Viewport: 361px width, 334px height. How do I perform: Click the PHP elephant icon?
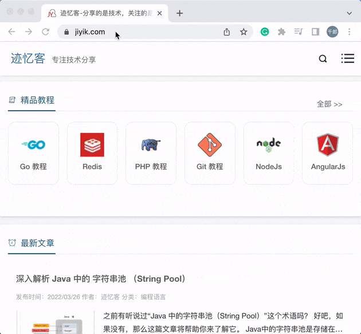[x=151, y=144]
